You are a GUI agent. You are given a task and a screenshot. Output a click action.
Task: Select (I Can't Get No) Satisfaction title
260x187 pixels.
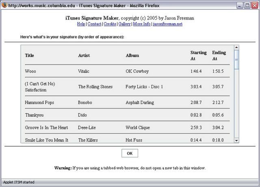click(x=40, y=87)
